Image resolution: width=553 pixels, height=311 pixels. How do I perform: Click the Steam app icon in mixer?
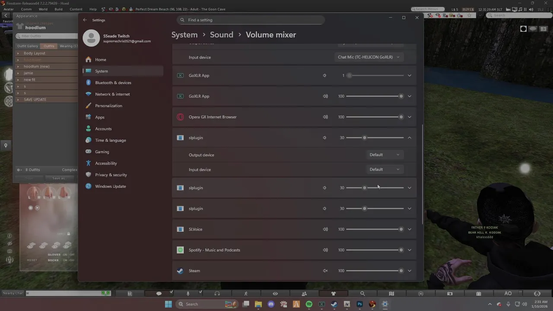coord(180,271)
